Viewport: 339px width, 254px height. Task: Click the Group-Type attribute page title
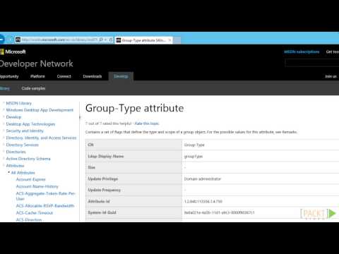[x=134, y=109]
